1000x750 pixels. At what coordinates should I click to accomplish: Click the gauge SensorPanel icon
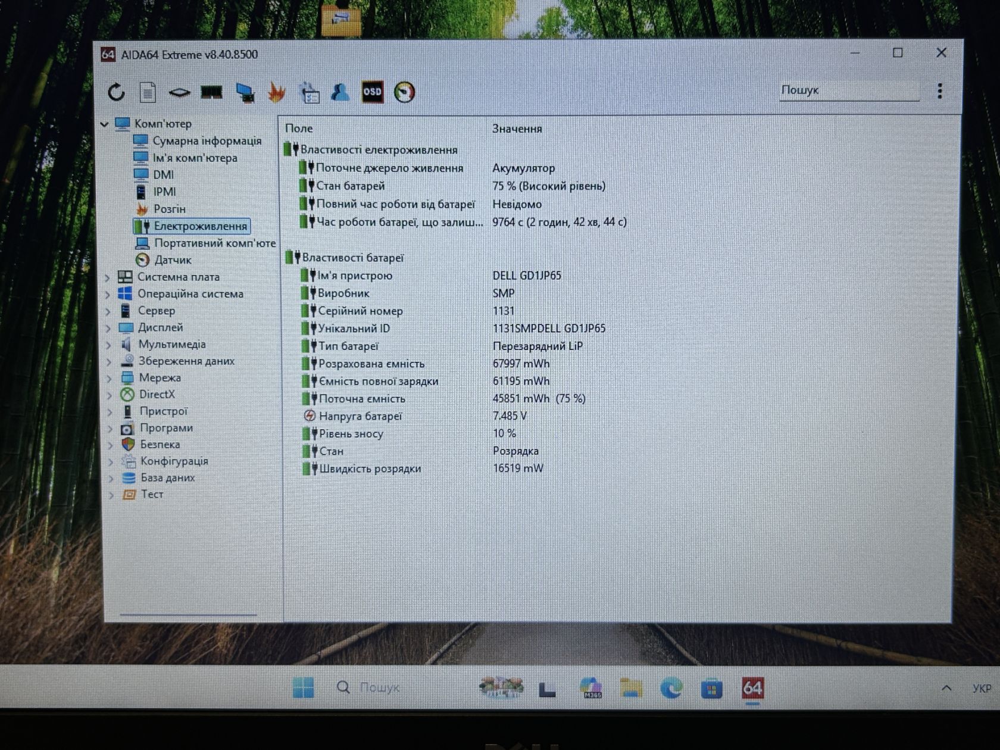pyautogui.click(x=404, y=92)
